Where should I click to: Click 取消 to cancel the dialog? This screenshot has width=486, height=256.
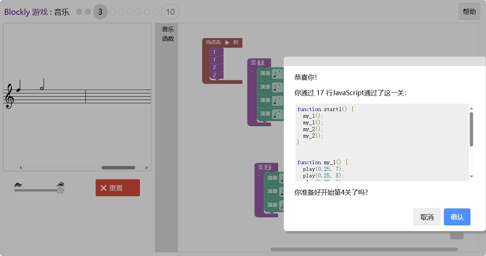point(427,217)
